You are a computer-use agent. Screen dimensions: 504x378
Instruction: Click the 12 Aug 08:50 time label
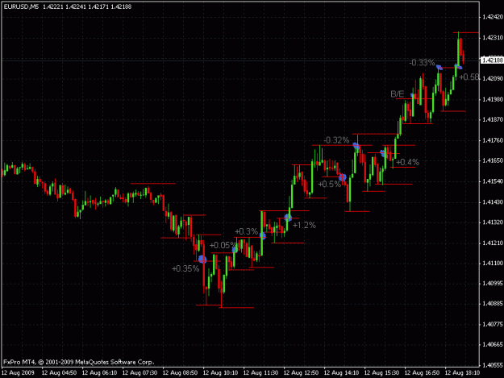(180, 373)
